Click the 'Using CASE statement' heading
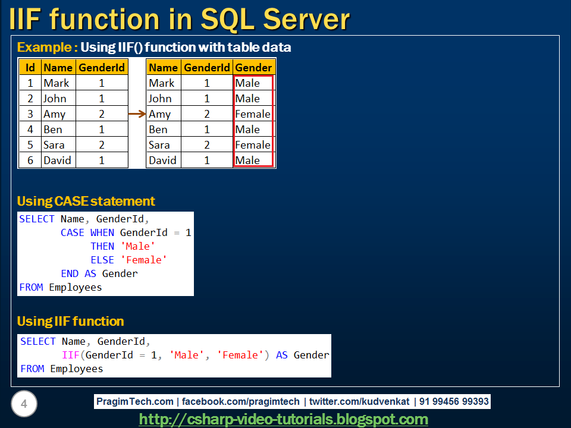This screenshot has height=428, width=571. coord(86,201)
